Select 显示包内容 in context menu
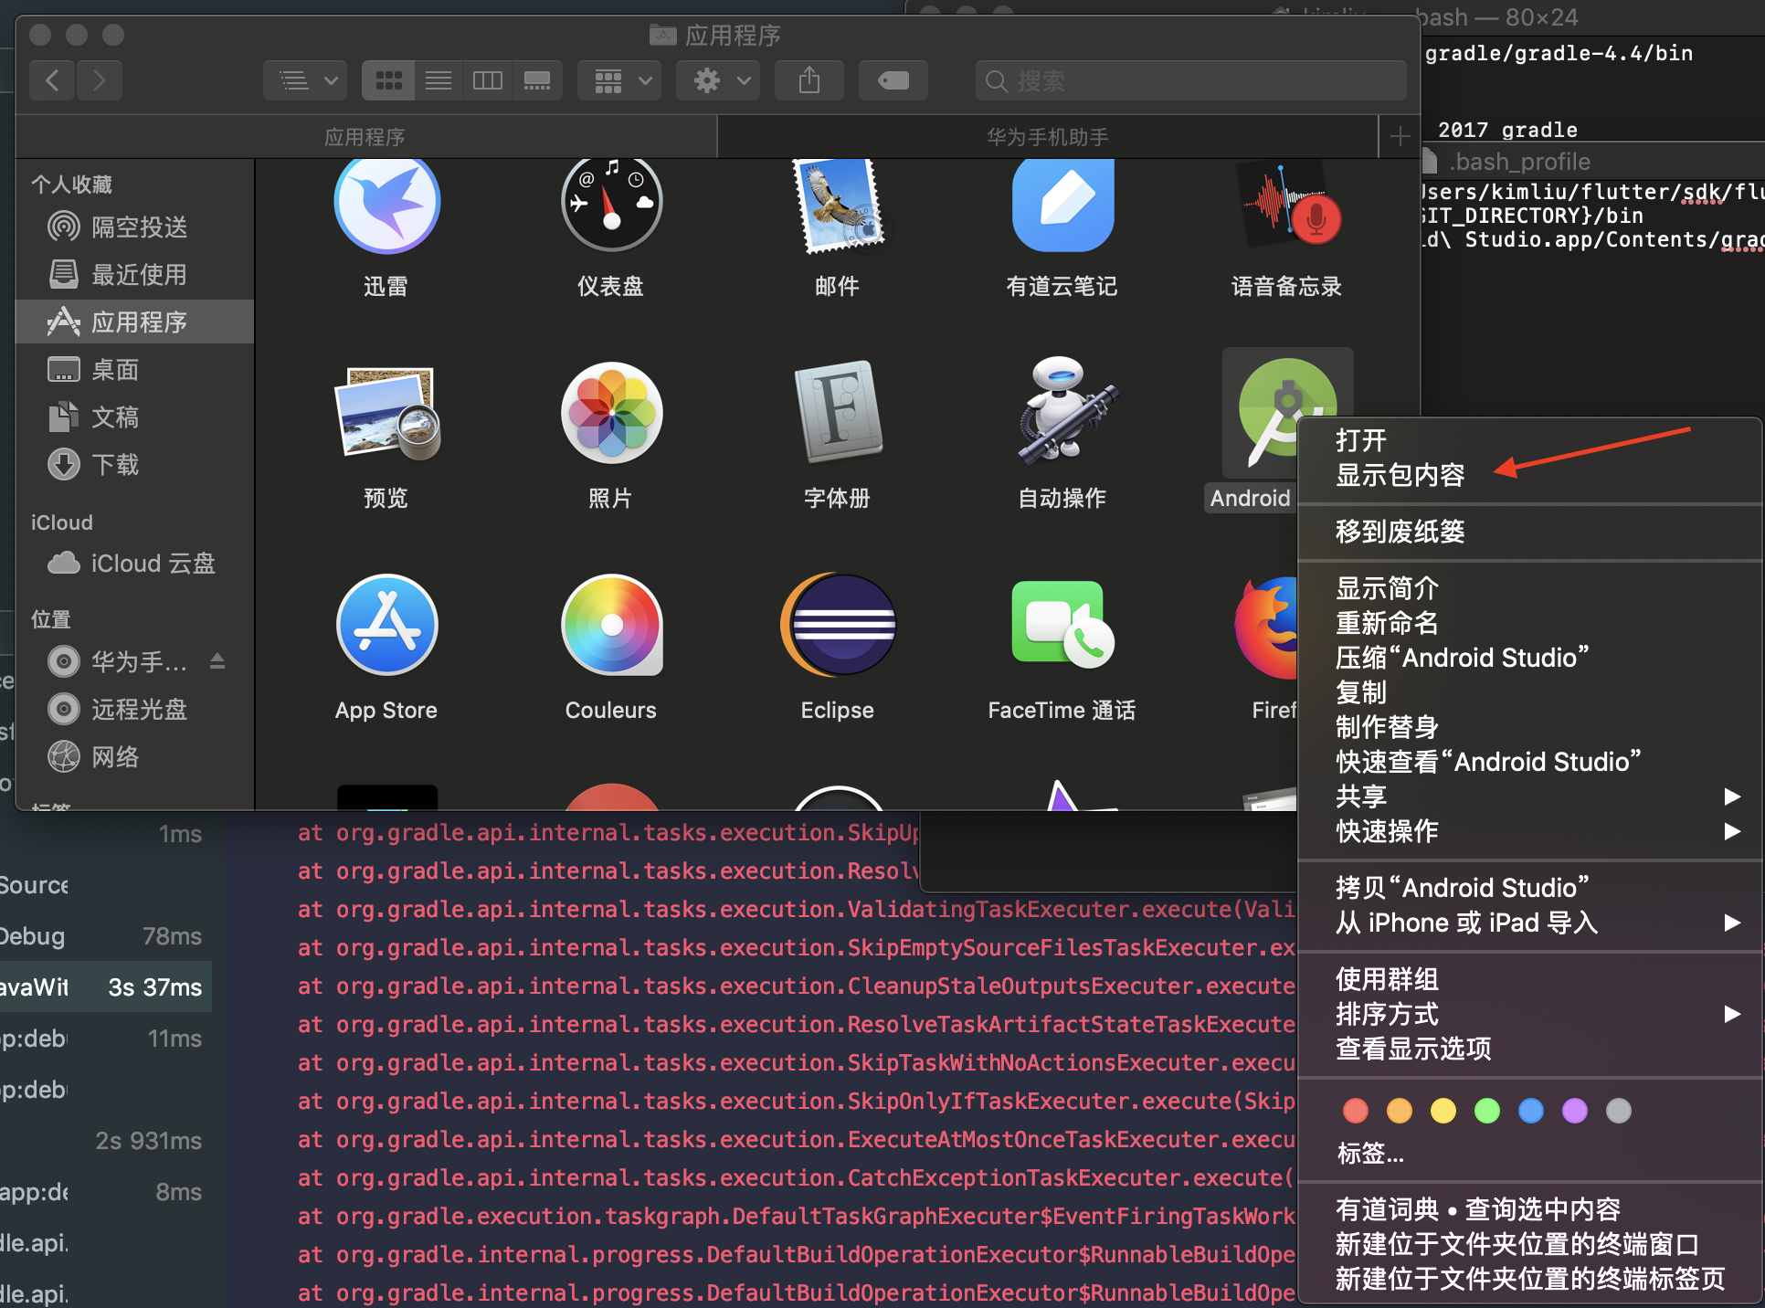The height and width of the screenshot is (1308, 1765). pos(1400,476)
